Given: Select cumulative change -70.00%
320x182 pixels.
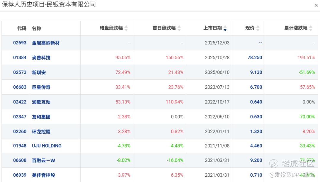Looking at the screenshot, I should 307,116.
